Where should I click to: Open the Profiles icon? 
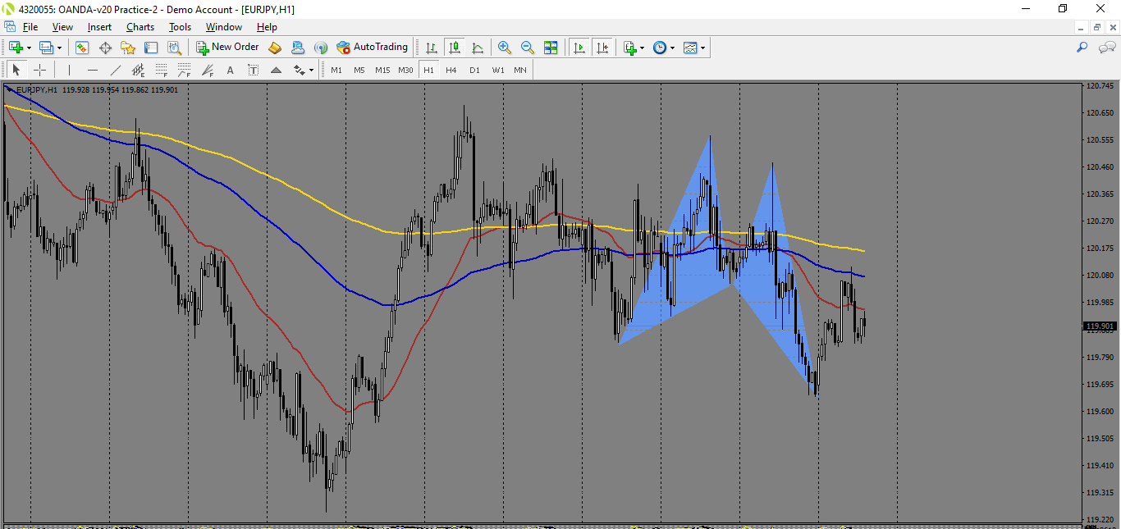pyautogui.click(x=46, y=48)
